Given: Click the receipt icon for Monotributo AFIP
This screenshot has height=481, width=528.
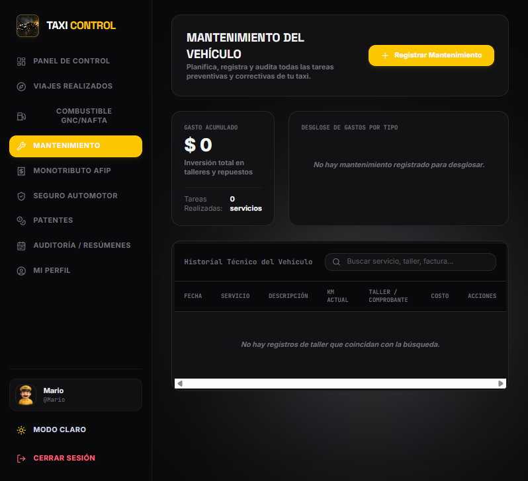Looking at the screenshot, I should click(x=21, y=171).
